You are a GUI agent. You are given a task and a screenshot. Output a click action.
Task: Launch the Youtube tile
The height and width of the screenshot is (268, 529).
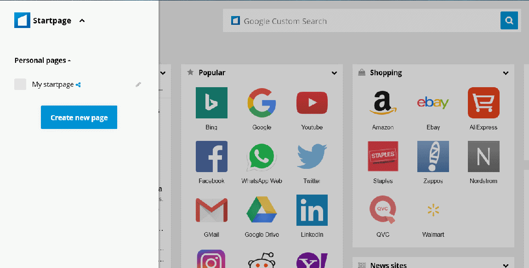312,103
